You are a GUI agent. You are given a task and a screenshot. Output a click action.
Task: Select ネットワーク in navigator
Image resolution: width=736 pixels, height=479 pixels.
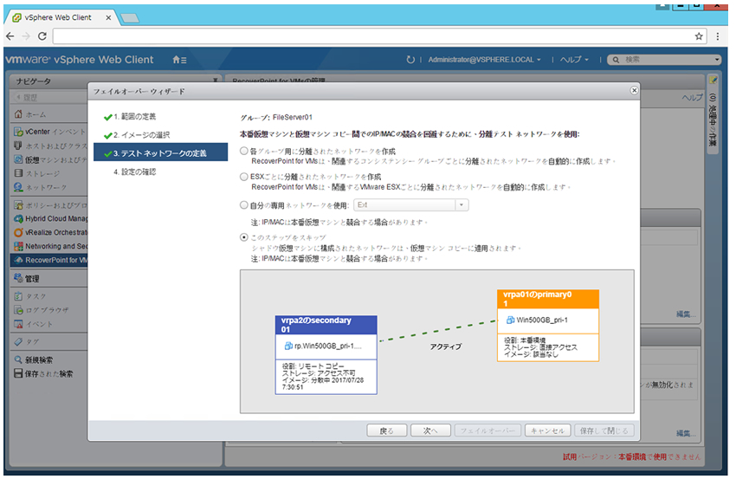[41, 187]
